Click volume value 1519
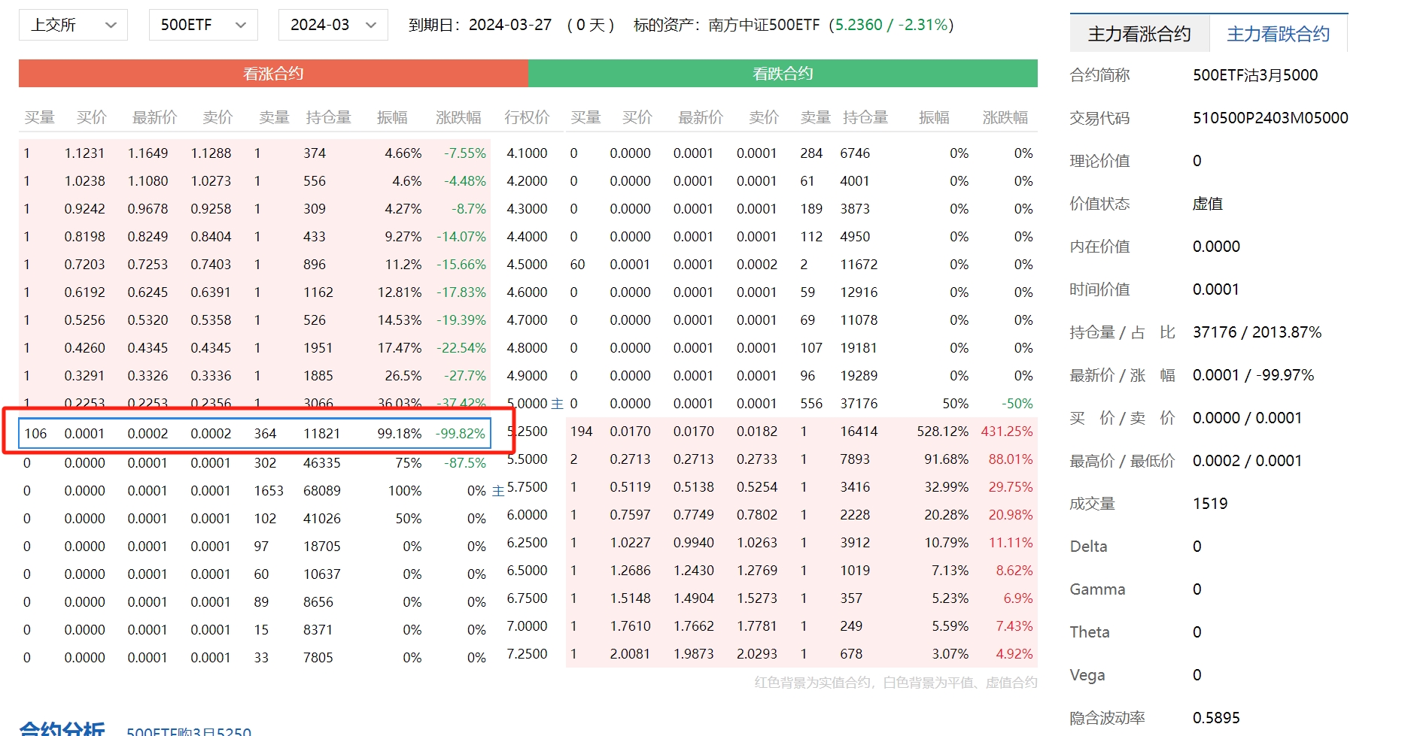 [1210, 504]
